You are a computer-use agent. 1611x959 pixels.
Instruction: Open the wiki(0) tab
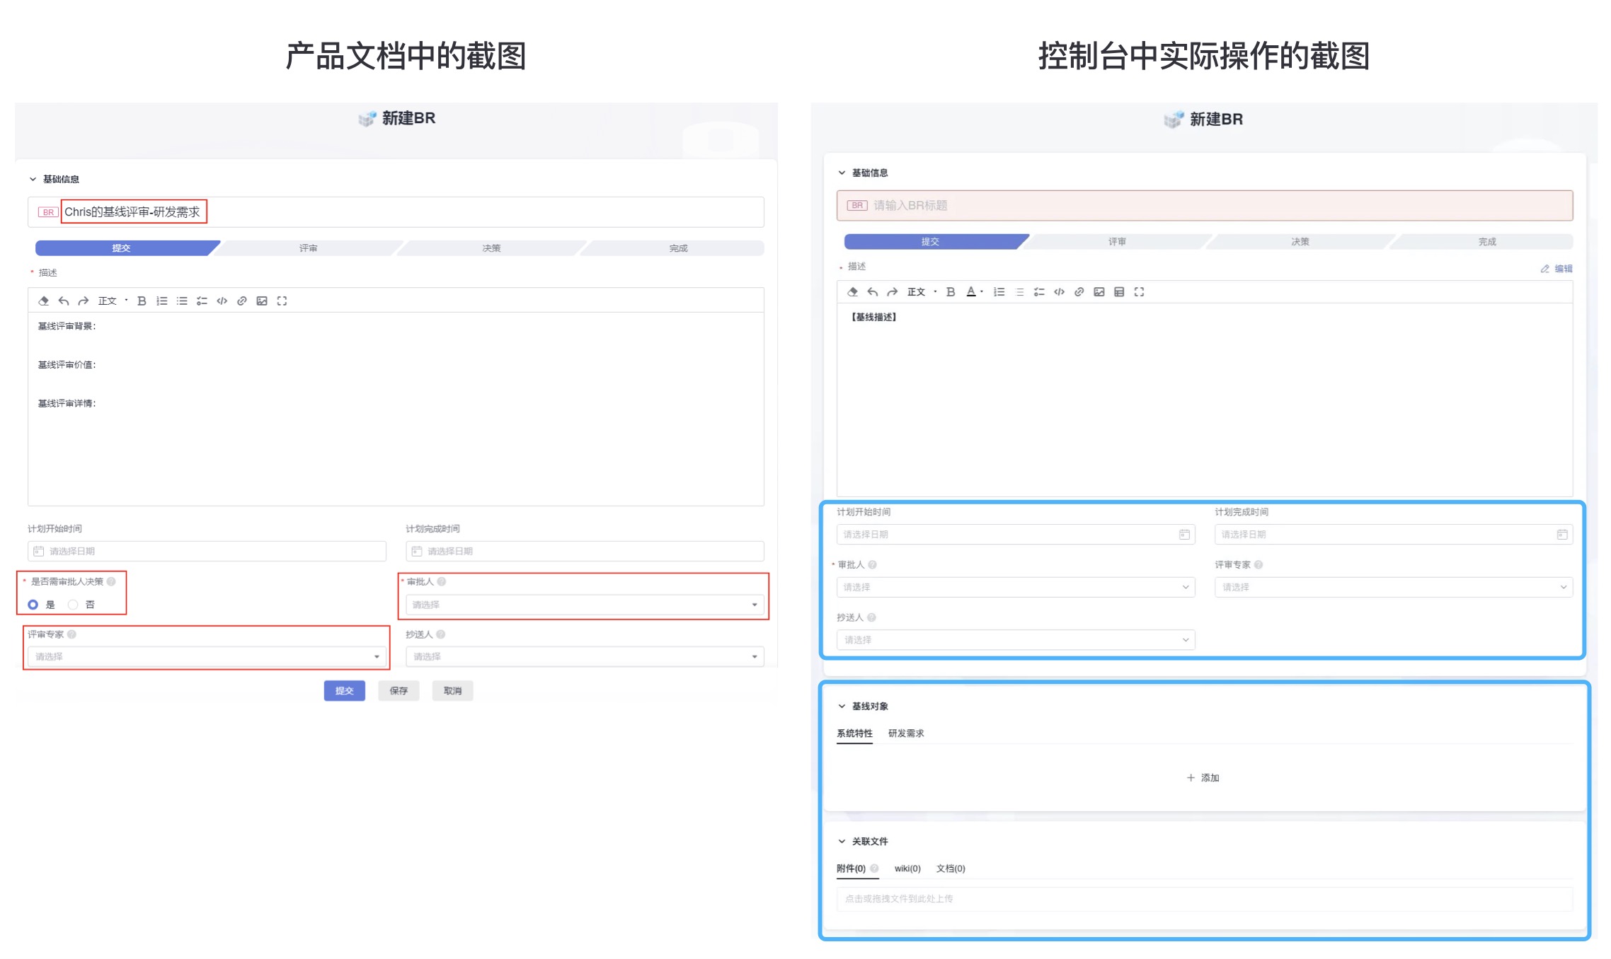pos(907,868)
